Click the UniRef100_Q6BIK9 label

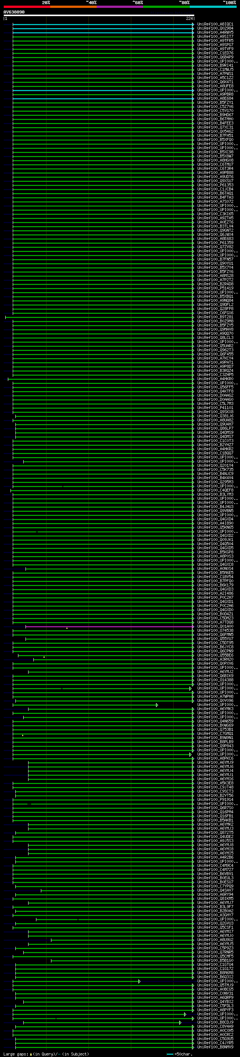[215, 676]
